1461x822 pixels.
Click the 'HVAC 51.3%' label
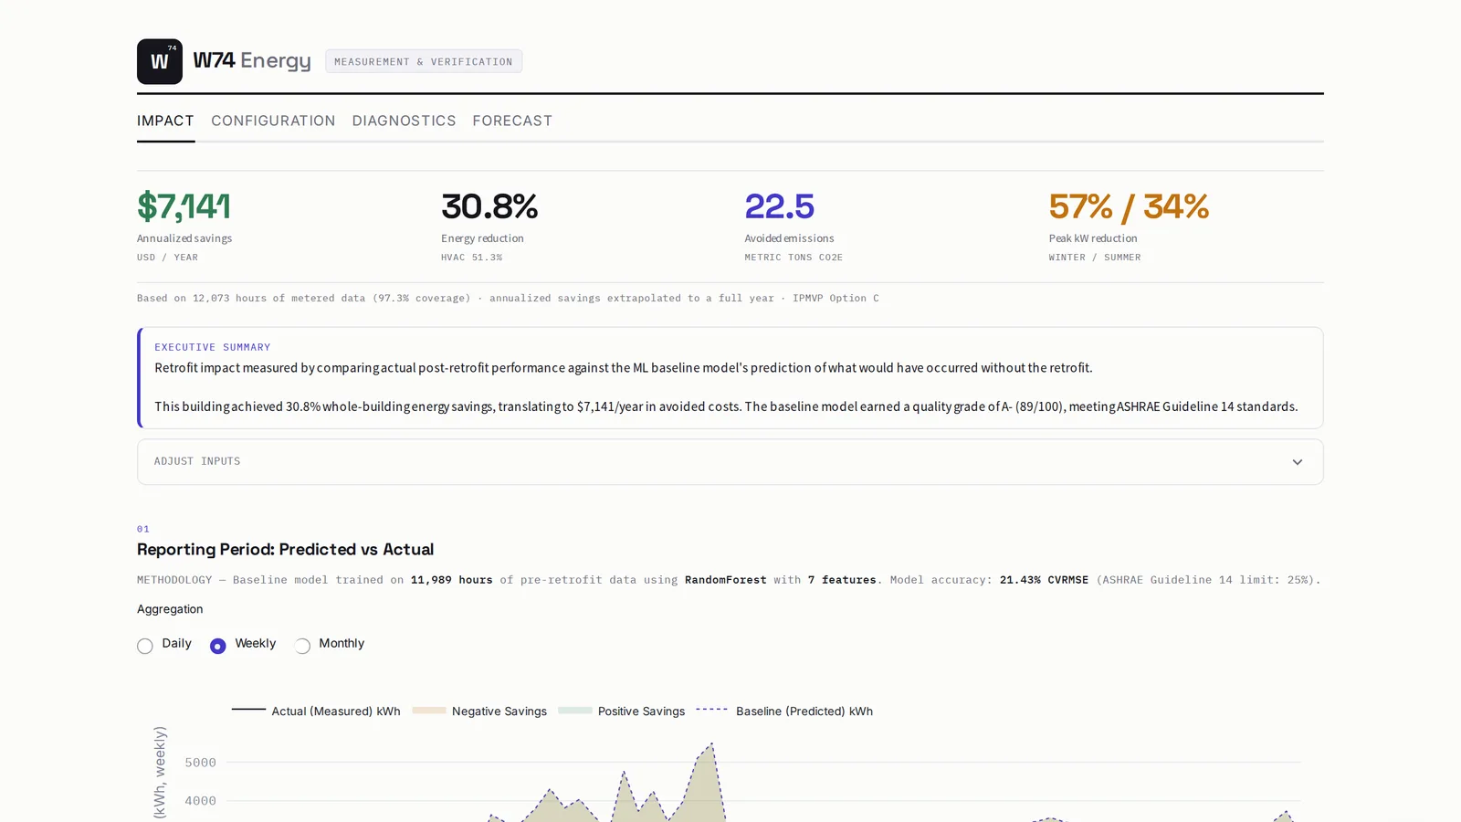pyautogui.click(x=471, y=258)
